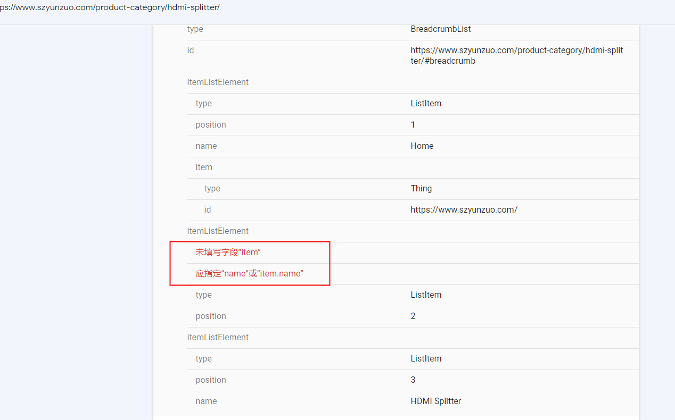The height and width of the screenshot is (420, 675).
Task: Click the 应指定“name”或“item.name” error message
Action: [x=249, y=274]
